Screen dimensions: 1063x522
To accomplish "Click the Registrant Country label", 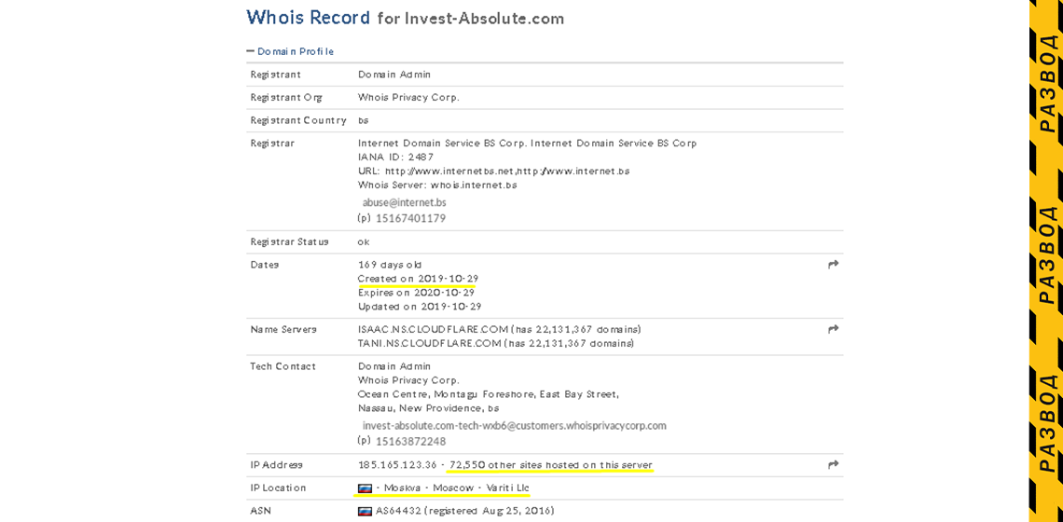I will (298, 120).
